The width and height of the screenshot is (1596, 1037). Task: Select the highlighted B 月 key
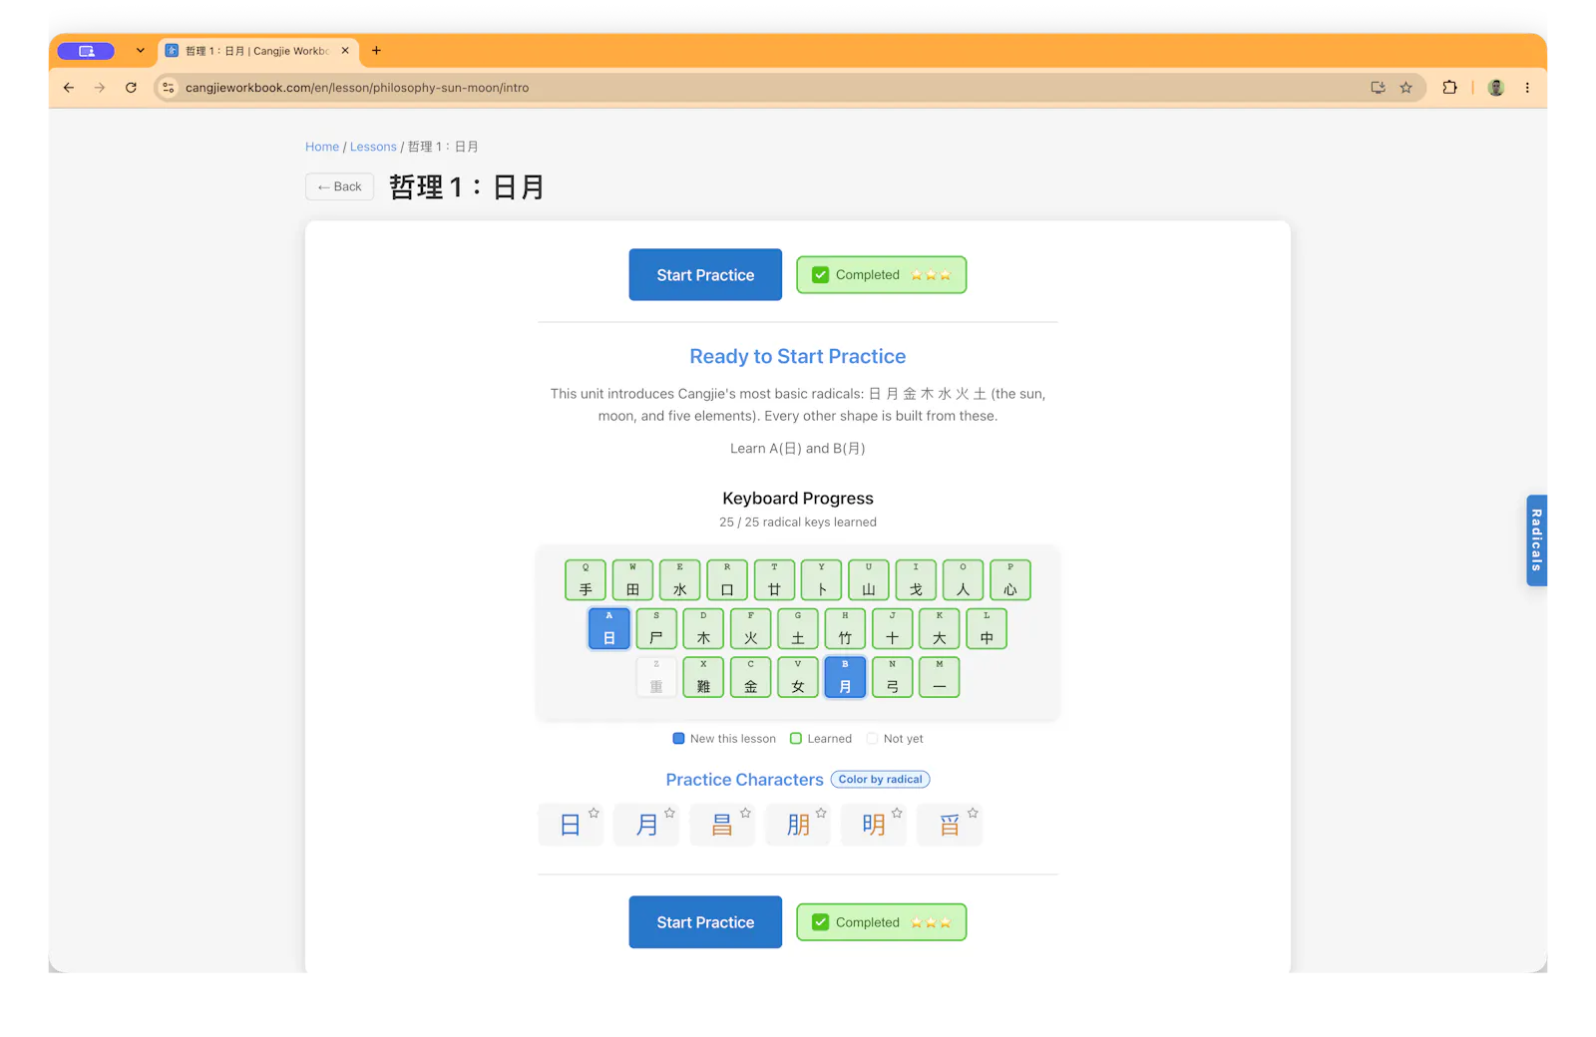pyautogui.click(x=845, y=678)
